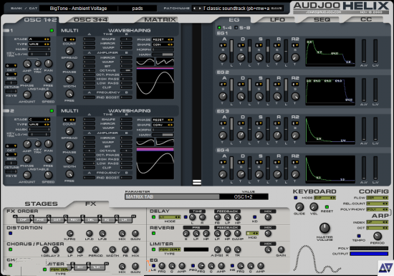The image size is (394, 276).
Task: Click the REV block in FX order
Action: 74,219
